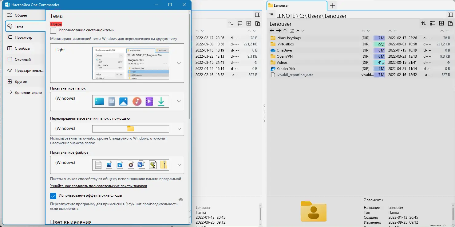
Task: Show the Дополнительно settings section
Action: 25,92
